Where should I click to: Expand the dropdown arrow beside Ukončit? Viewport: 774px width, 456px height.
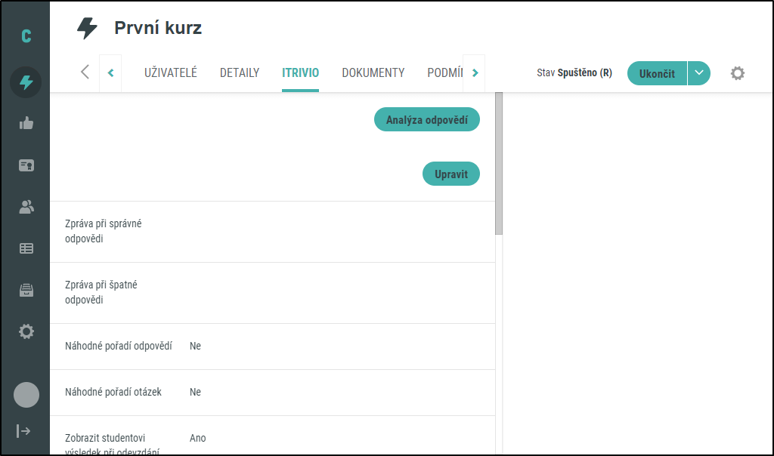click(699, 73)
